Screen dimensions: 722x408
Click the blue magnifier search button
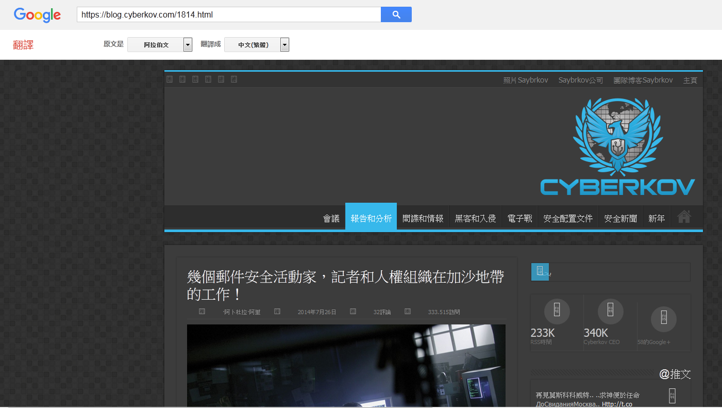[396, 14]
